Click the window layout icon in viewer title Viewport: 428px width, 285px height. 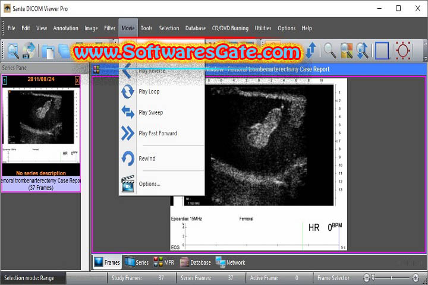96,69
